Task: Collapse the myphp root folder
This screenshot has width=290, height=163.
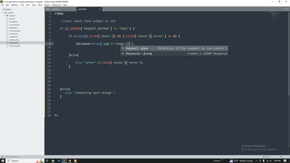Action: (x=3, y=13)
